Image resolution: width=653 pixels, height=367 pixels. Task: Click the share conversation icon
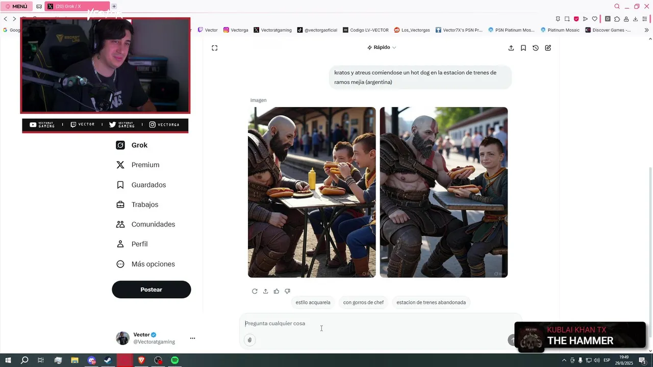[x=511, y=48]
